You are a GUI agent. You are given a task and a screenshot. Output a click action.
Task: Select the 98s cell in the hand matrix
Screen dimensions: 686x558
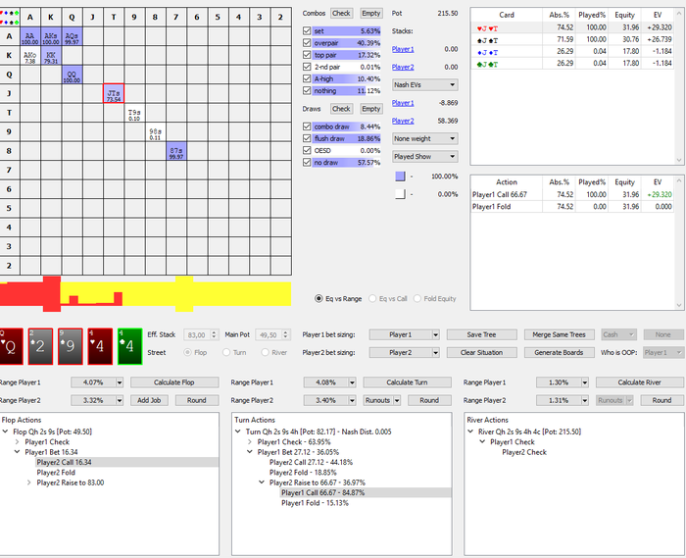(155, 132)
